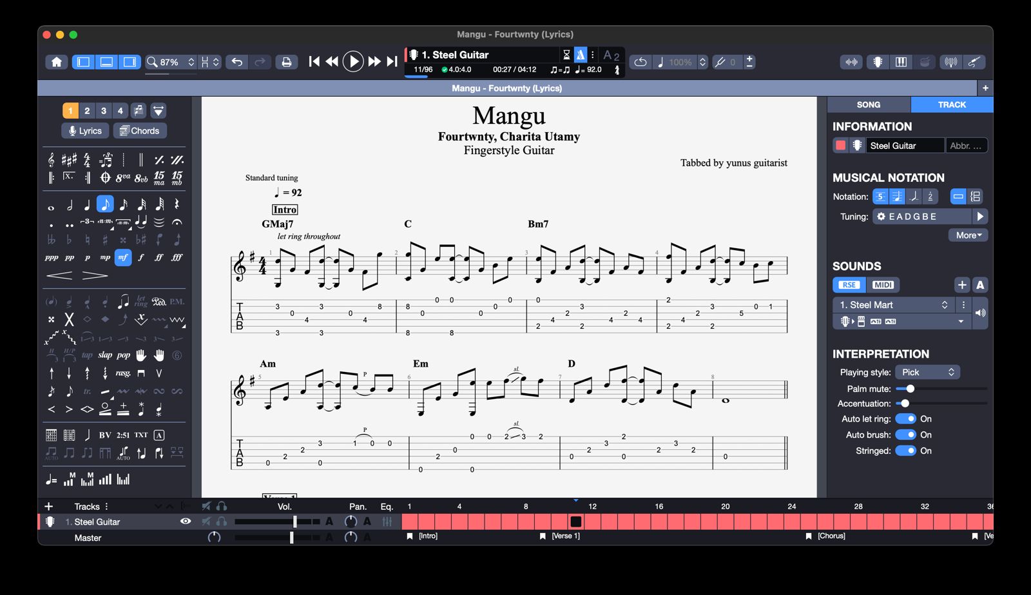Select voice 4 tab

pos(120,110)
